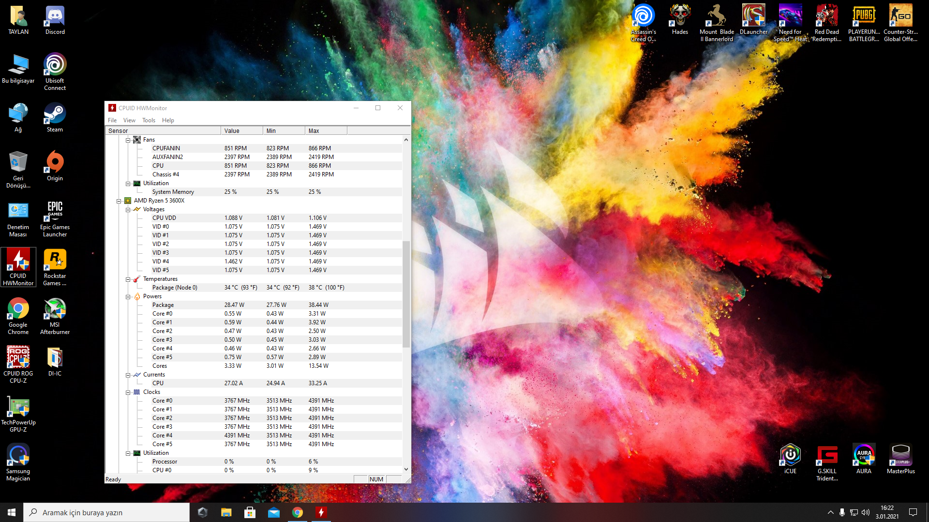Select Assassin's Creed desktop shortcut
Viewport: 929px width, 522px height.
point(644,23)
